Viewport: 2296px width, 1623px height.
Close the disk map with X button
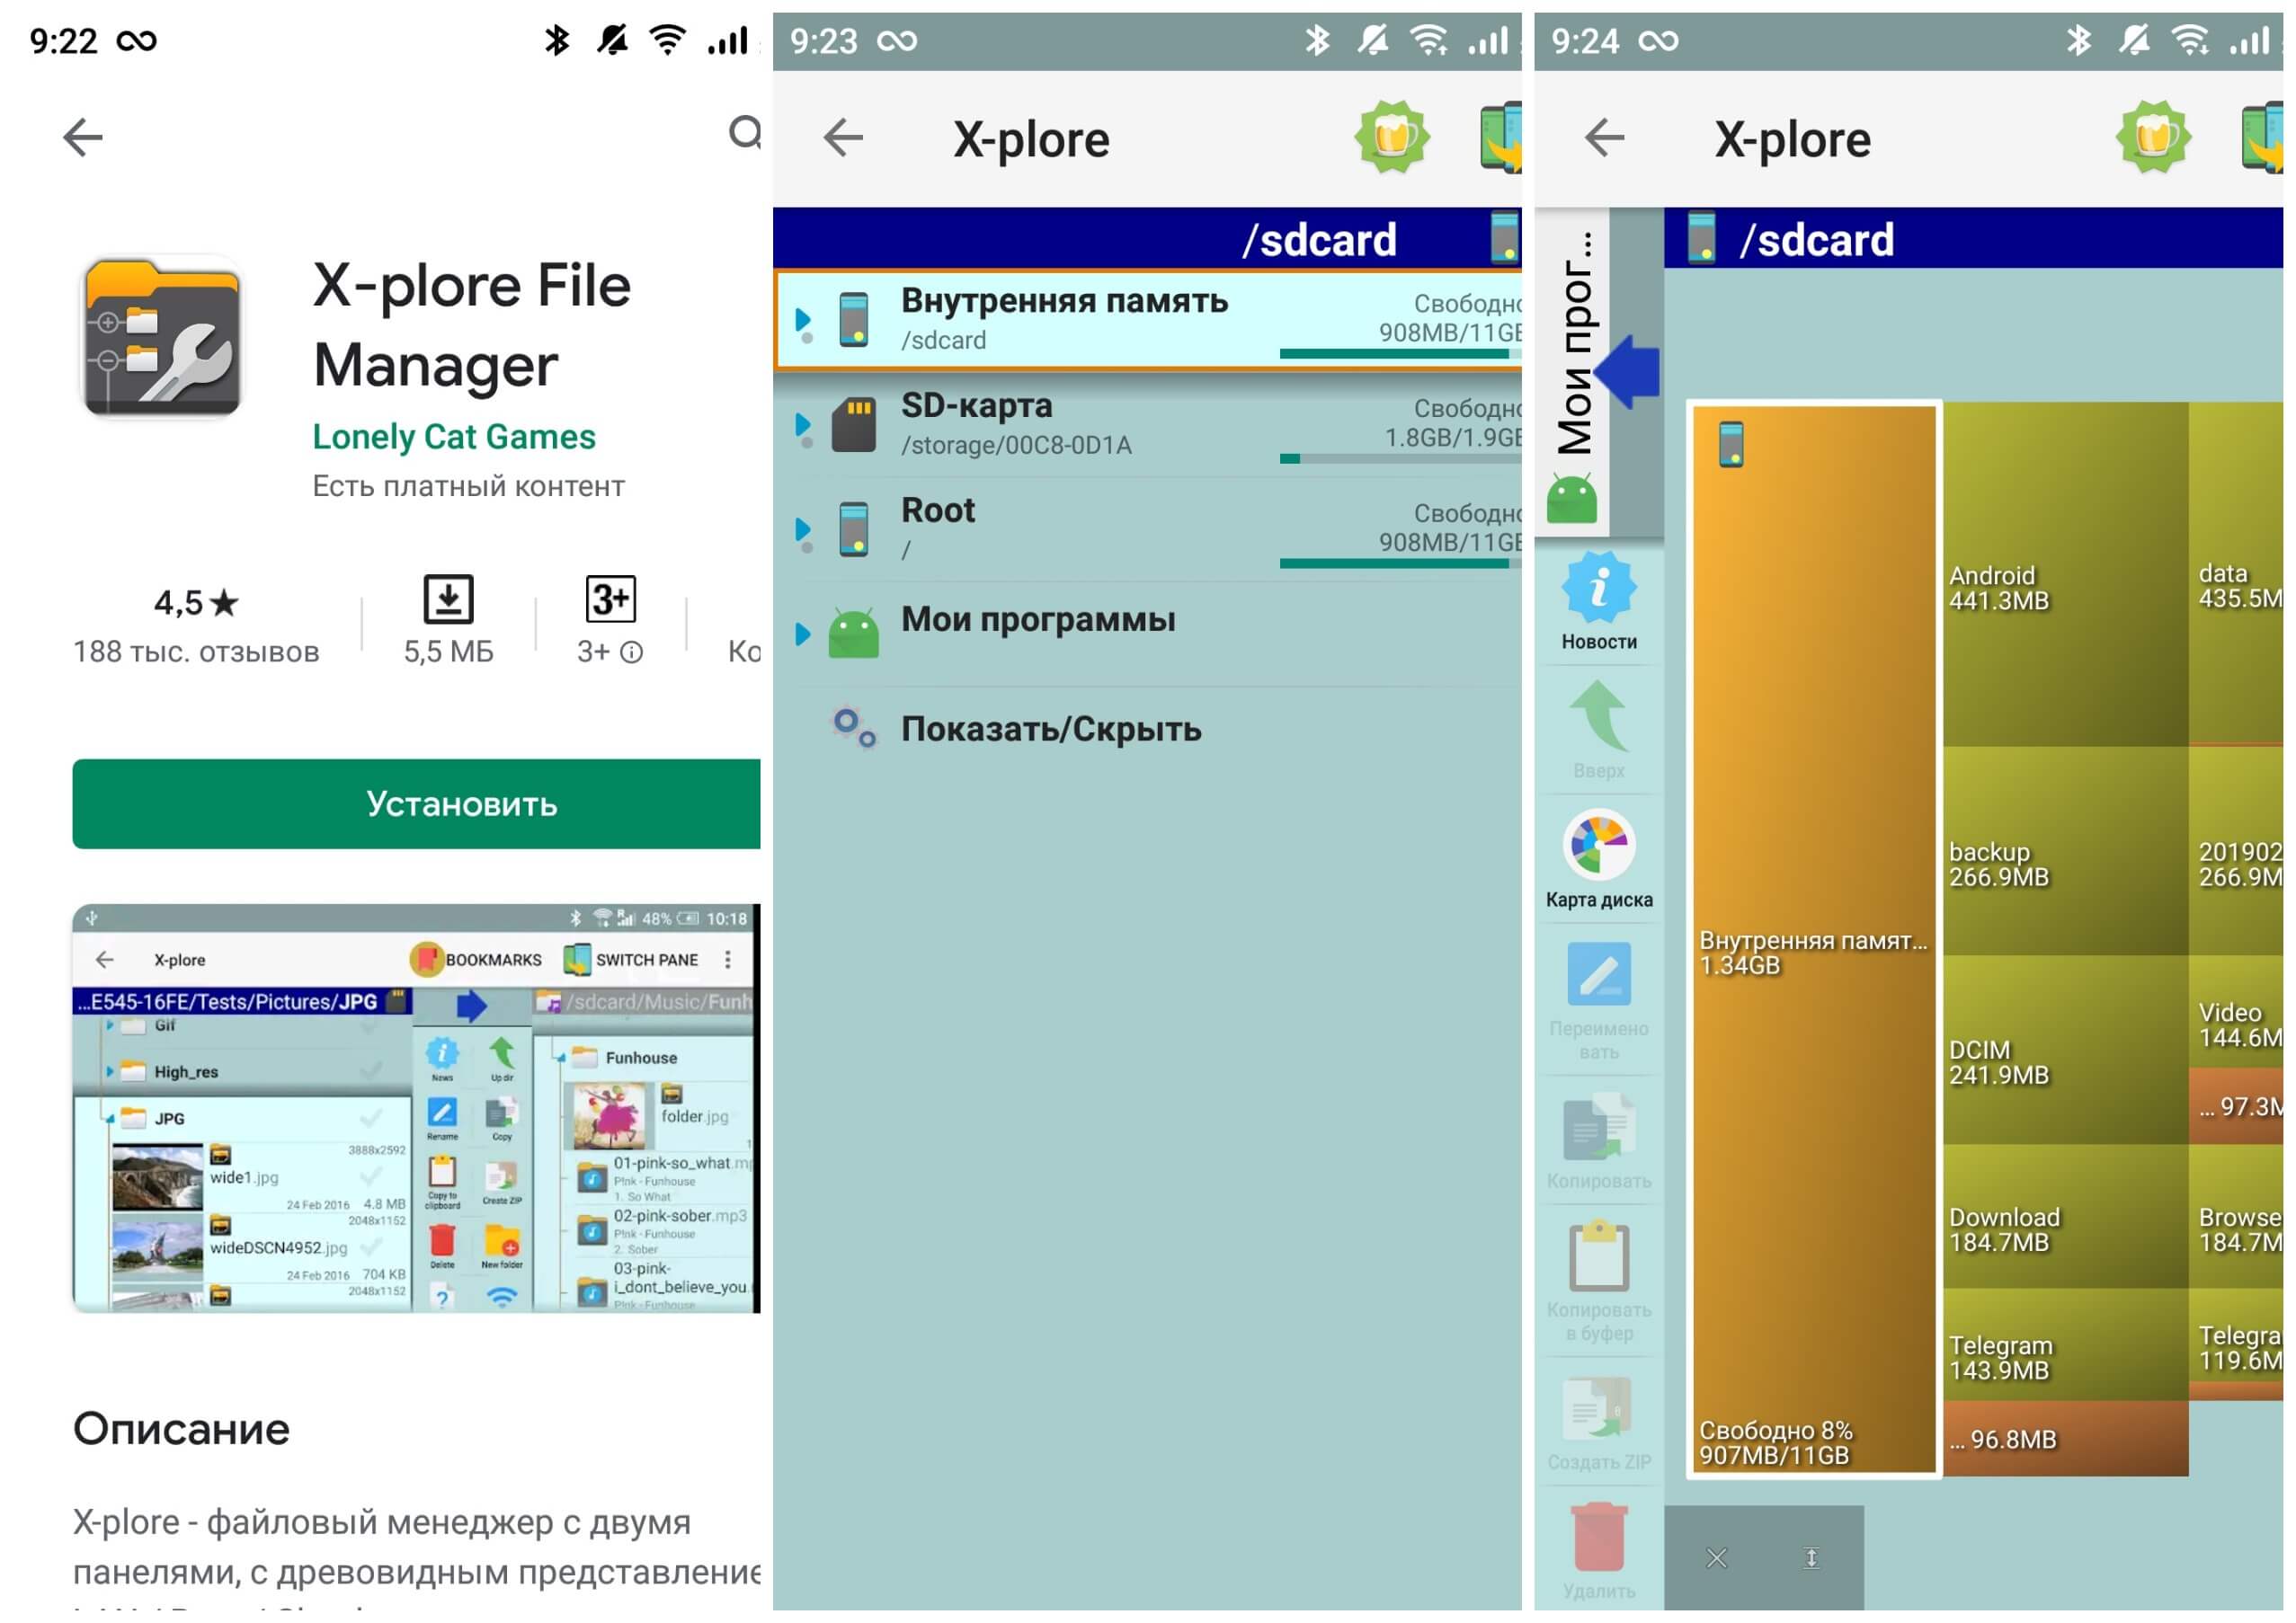1717,1558
